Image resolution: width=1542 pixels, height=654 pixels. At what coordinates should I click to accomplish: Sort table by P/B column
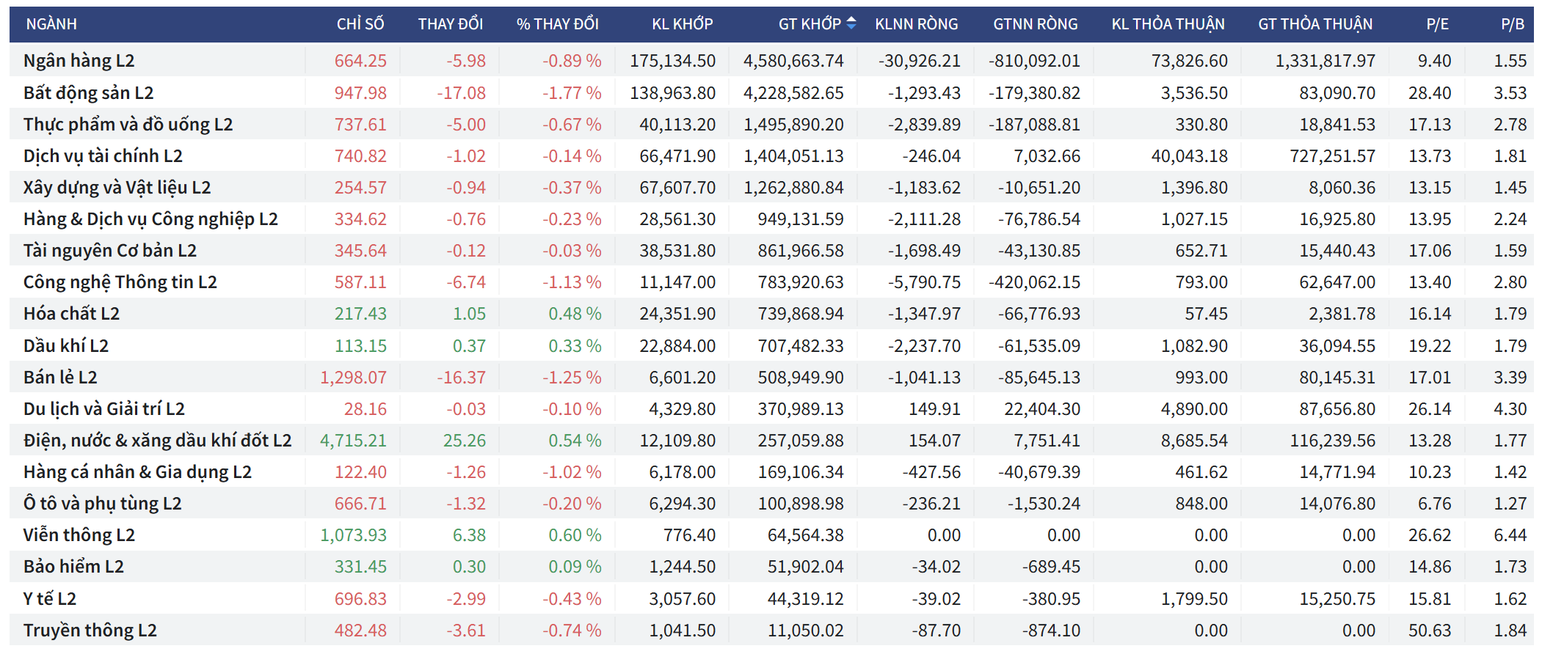click(1512, 24)
